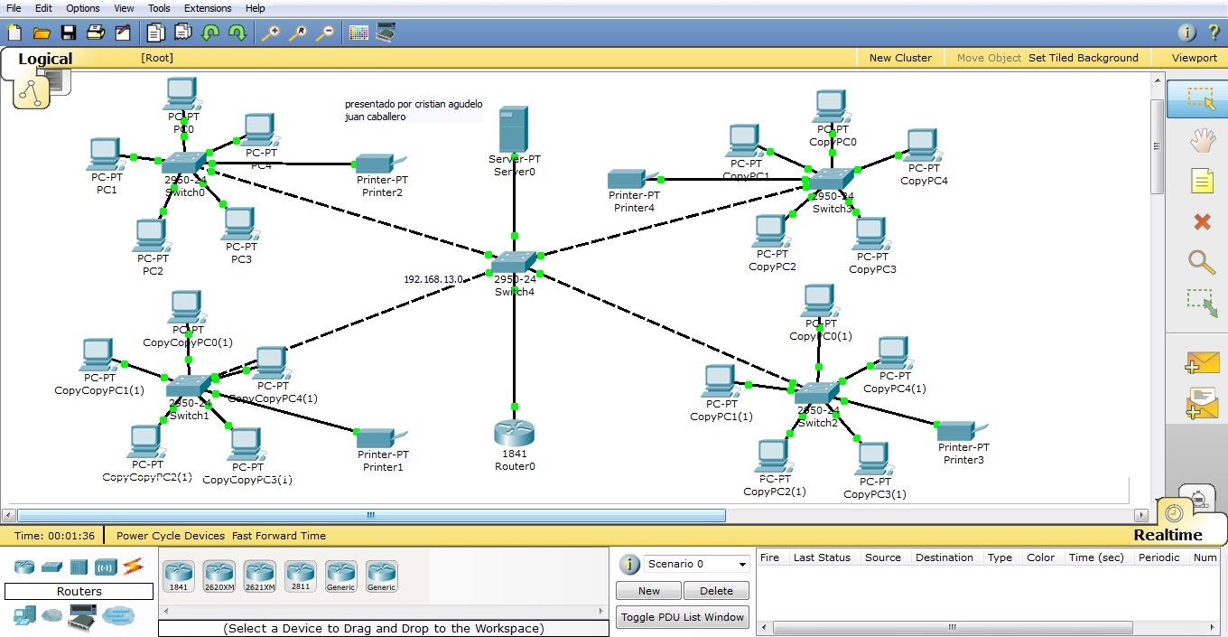The height and width of the screenshot is (637, 1228).
Task: Click Power Cycle Devices
Action: click(171, 536)
